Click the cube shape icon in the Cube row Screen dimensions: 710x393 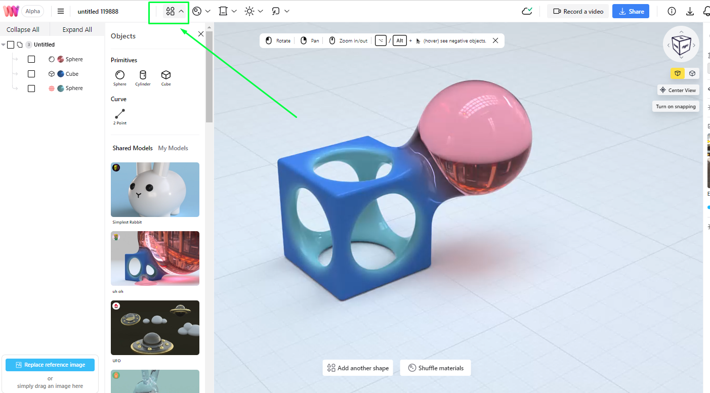point(52,74)
